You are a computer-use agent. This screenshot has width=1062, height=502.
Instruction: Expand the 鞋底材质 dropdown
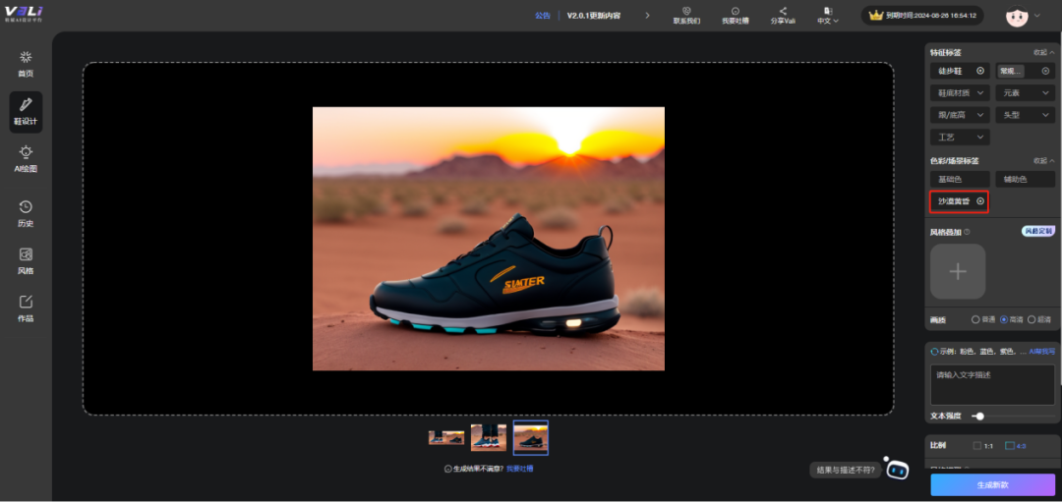(960, 92)
